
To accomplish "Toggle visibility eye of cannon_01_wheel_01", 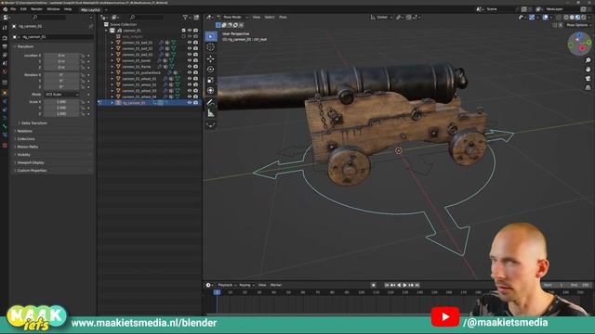I will 190,79.
